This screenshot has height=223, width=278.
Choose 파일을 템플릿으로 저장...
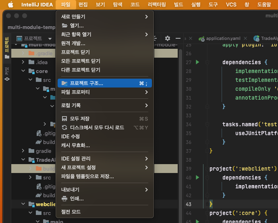(105, 176)
